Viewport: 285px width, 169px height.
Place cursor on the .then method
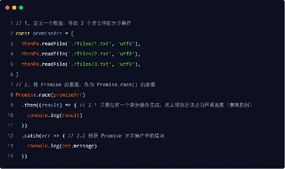(29, 105)
